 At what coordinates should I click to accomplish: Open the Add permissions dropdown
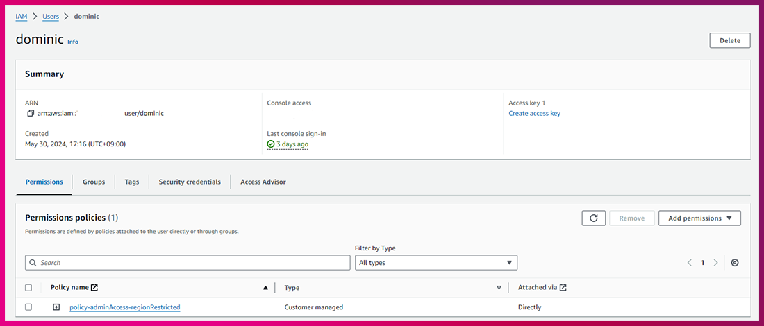[x=699, y=218]
